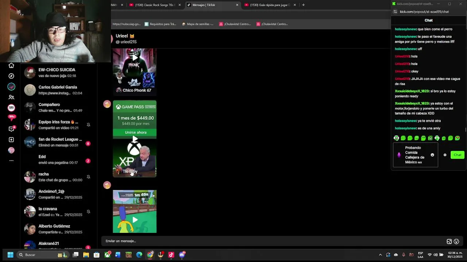Image resolution: width=467 pixels, height=262 pixels.
Task: Open the volume control in system tray
Action: tap(436, 255)
